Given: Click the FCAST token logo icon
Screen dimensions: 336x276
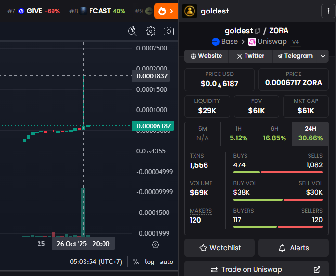Looking at the screenshot, I should 83,11.
